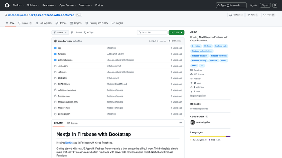Click the file icon beside package.json
282x158 pixels.
point(55,114)
